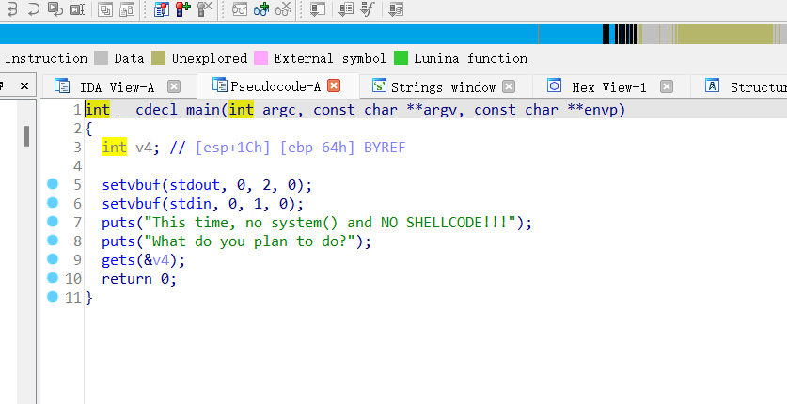Select variable v4 in its declaration
The width and height of the screenshot is (787, 404).
(x=144, y=148)
